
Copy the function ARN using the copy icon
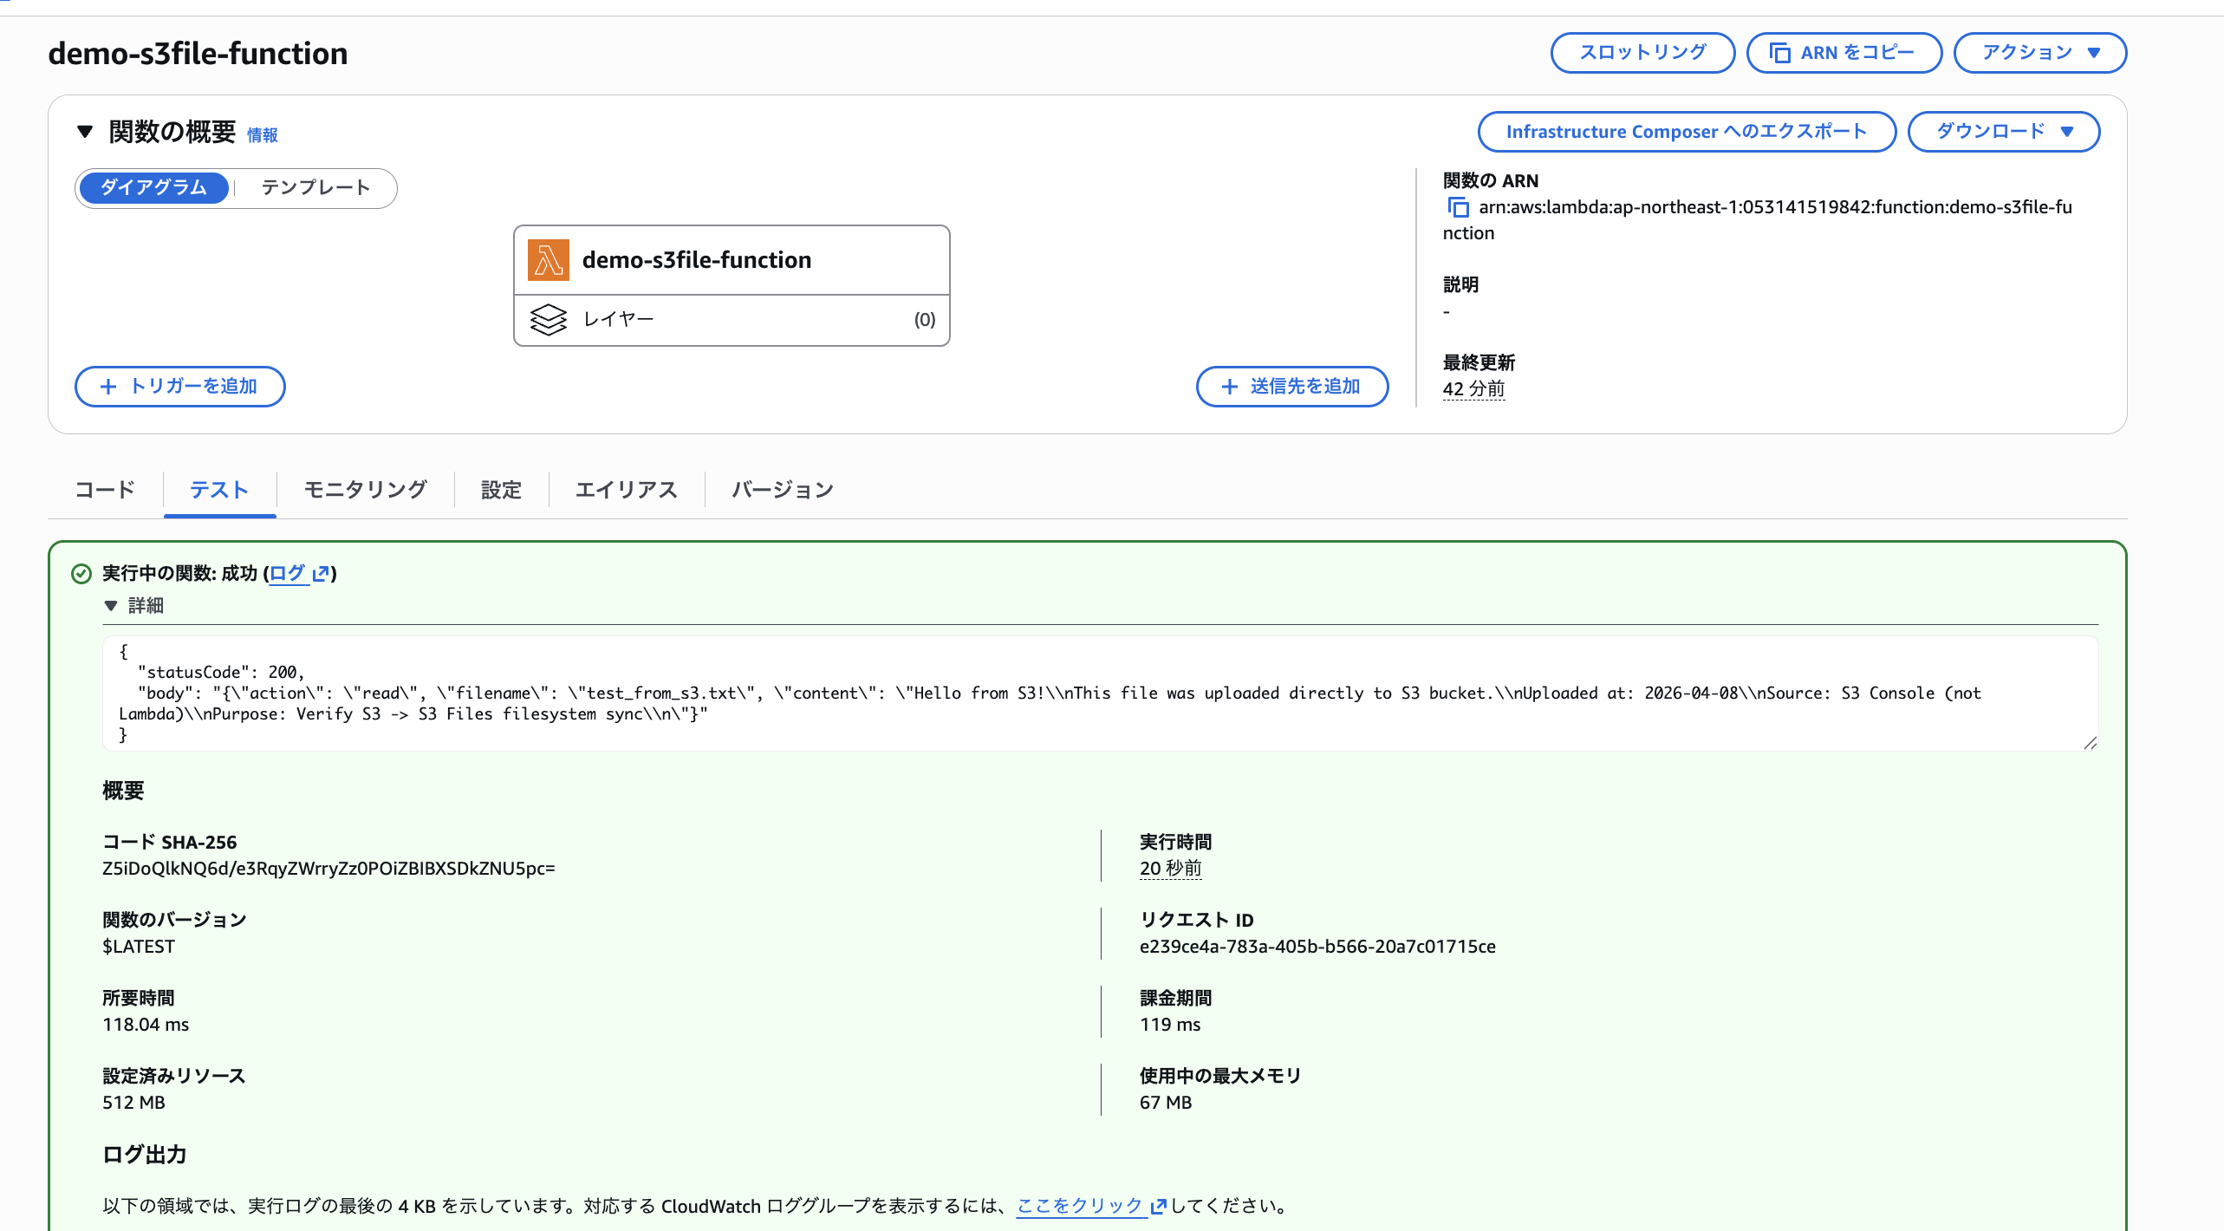coord(1460,208)
